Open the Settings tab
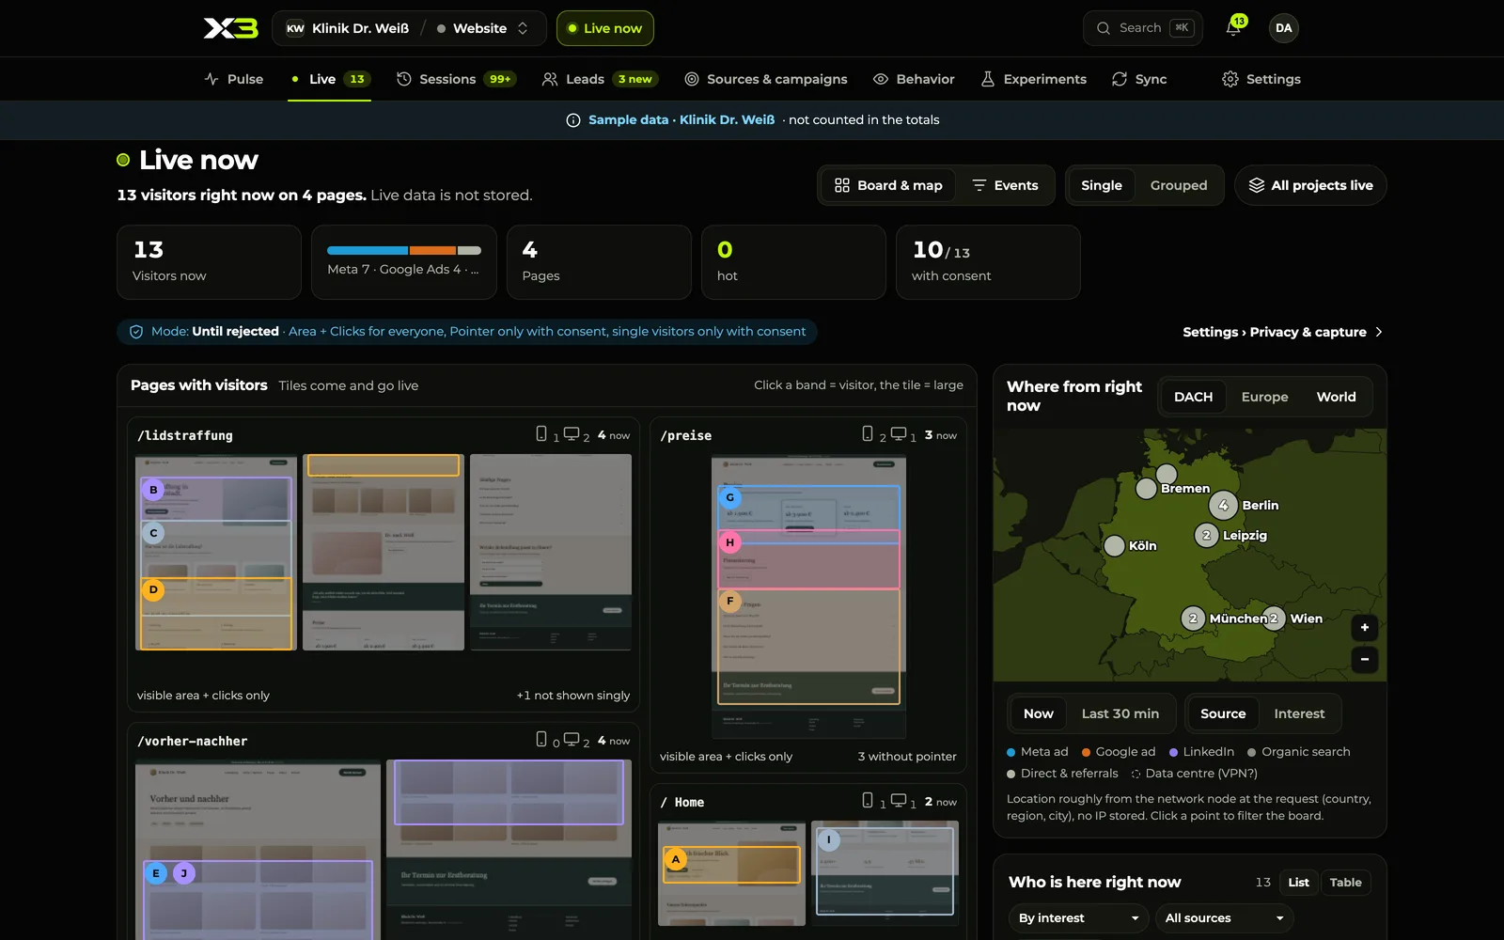 coord(1261,79)
